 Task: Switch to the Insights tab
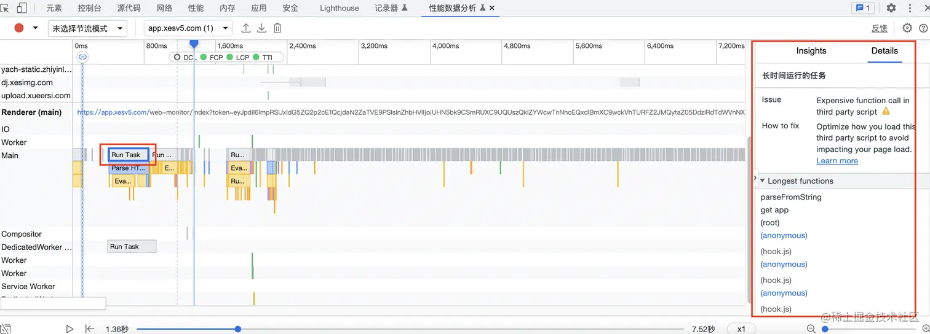pyautogui.click(x=811, y=51)
